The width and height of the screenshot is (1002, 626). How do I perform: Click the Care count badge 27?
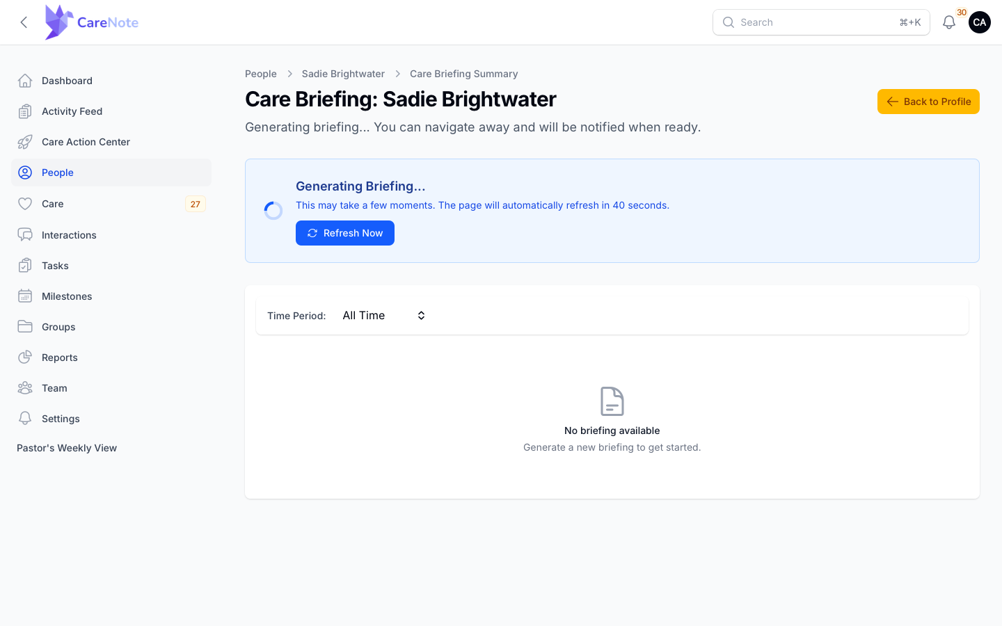pos(196,204)
